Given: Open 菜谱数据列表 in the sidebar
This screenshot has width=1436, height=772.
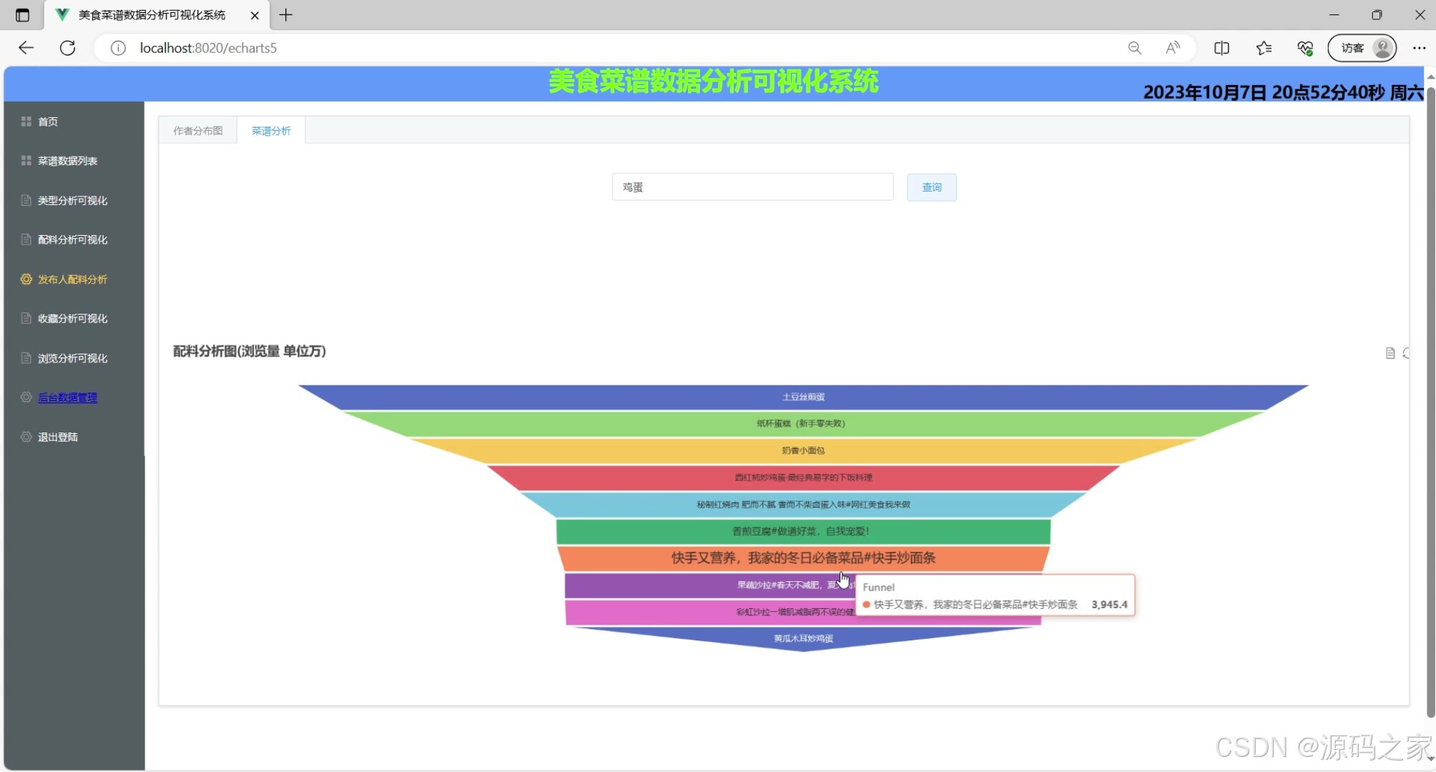Looking at the screenshot, I should (67, 161).
